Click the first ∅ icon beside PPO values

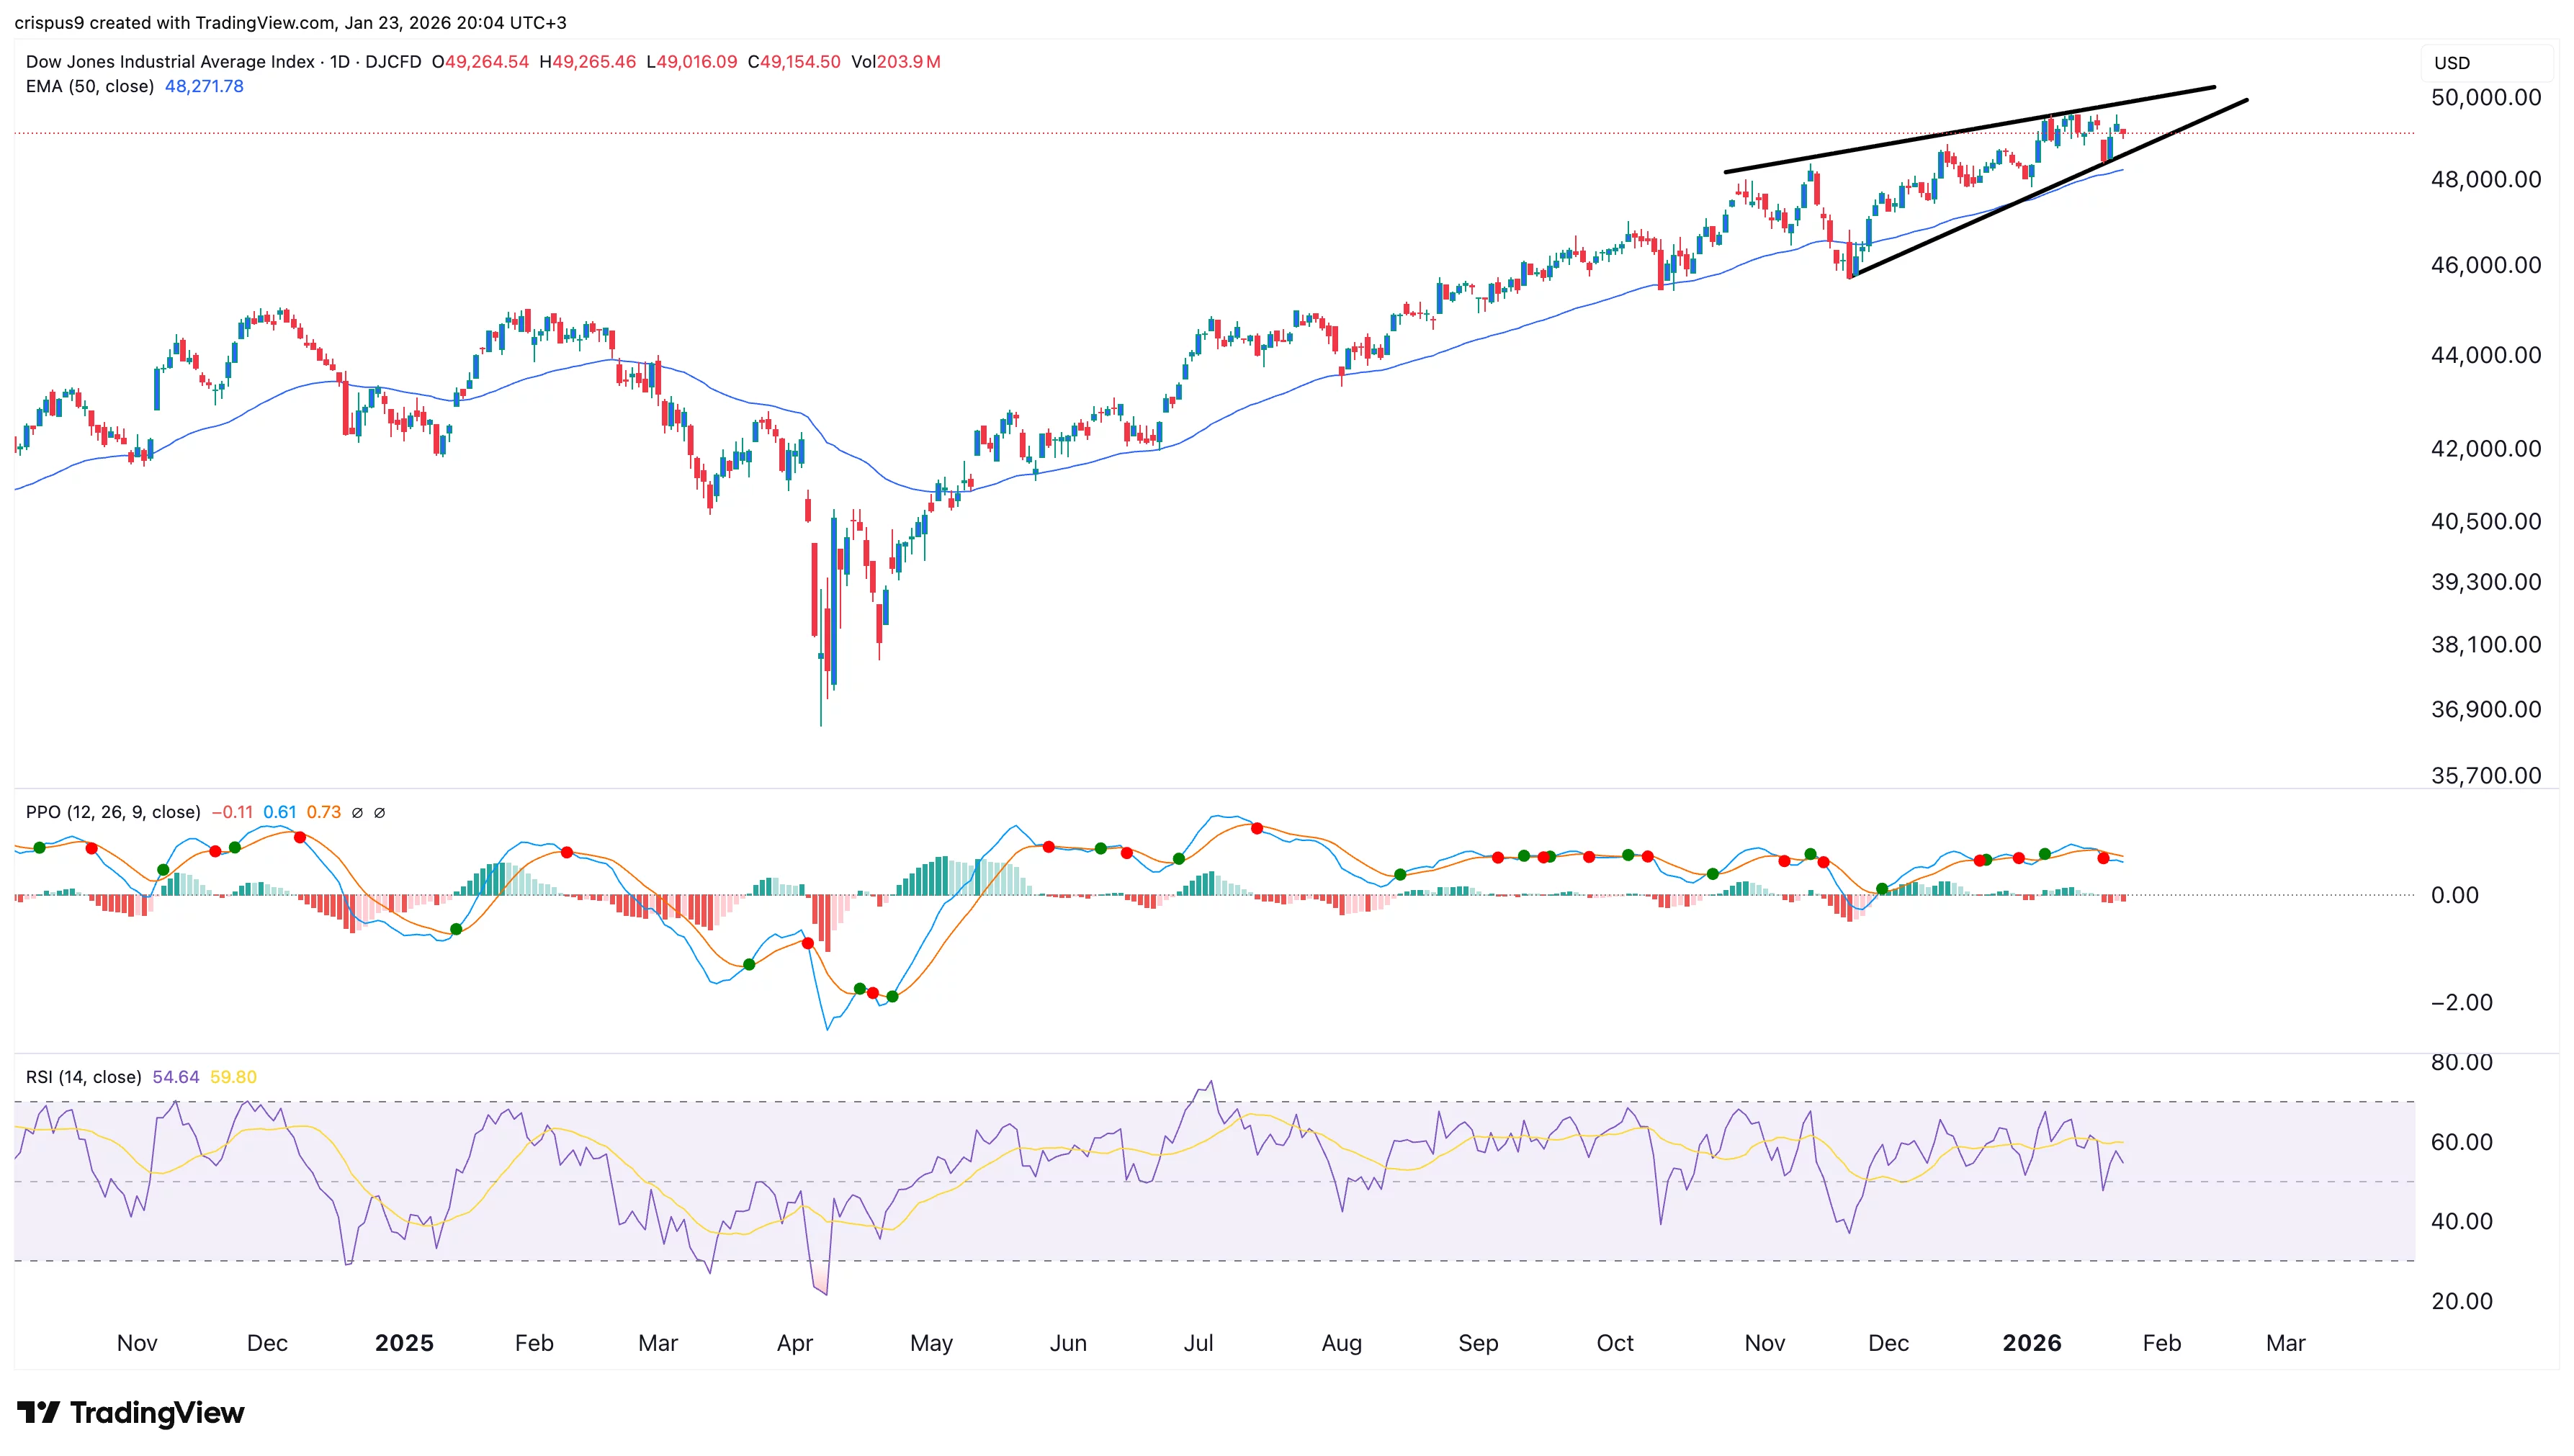[x=357, y=812]
